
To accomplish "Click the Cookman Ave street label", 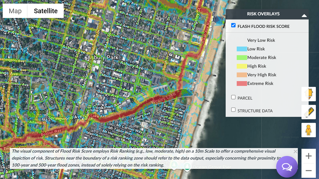I will point(107,106).
